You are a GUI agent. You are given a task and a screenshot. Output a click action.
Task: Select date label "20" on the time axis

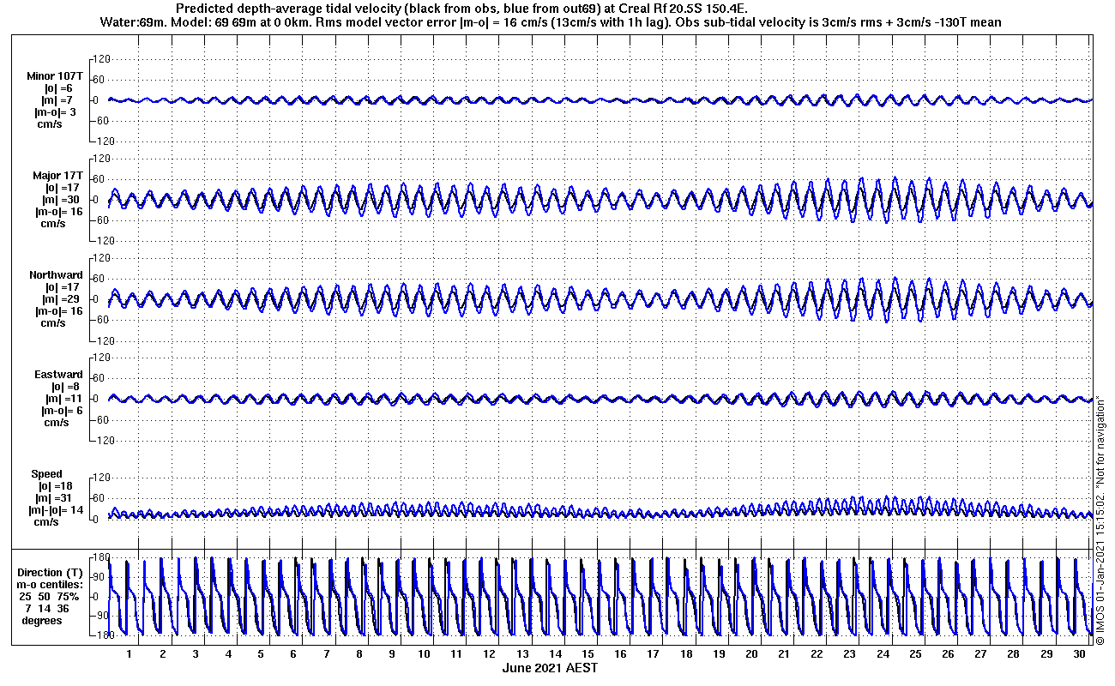[x=752, y=653]
